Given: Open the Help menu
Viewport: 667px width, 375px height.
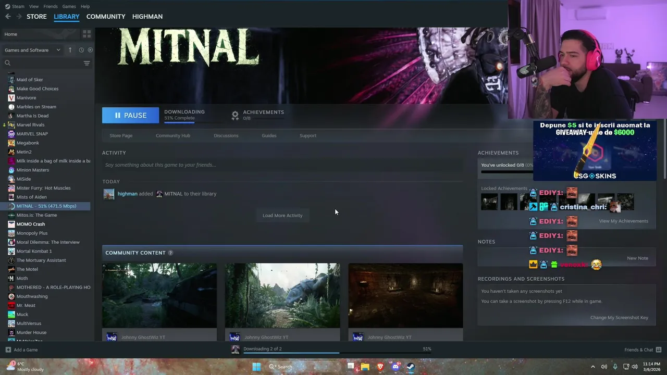Looking at the screenshot, I should (x=85, y=6).
